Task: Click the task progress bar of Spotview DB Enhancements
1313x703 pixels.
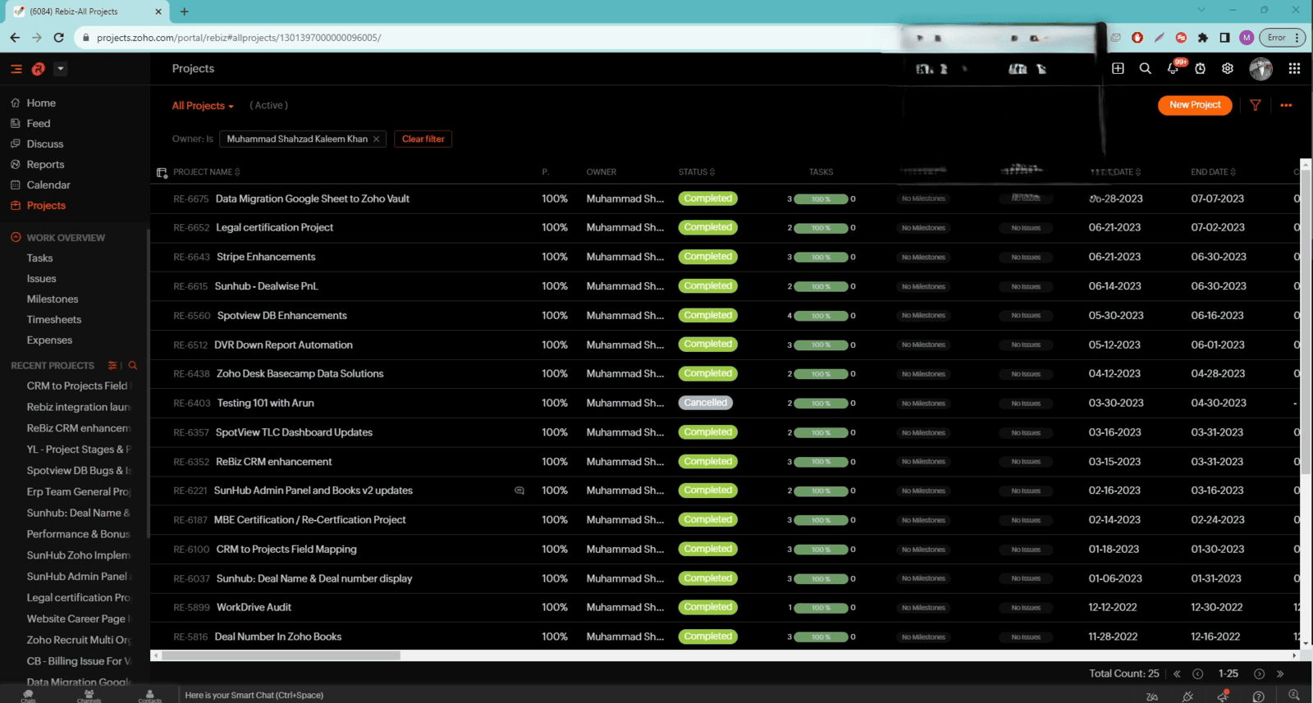Action: click(x=821, y=316)
